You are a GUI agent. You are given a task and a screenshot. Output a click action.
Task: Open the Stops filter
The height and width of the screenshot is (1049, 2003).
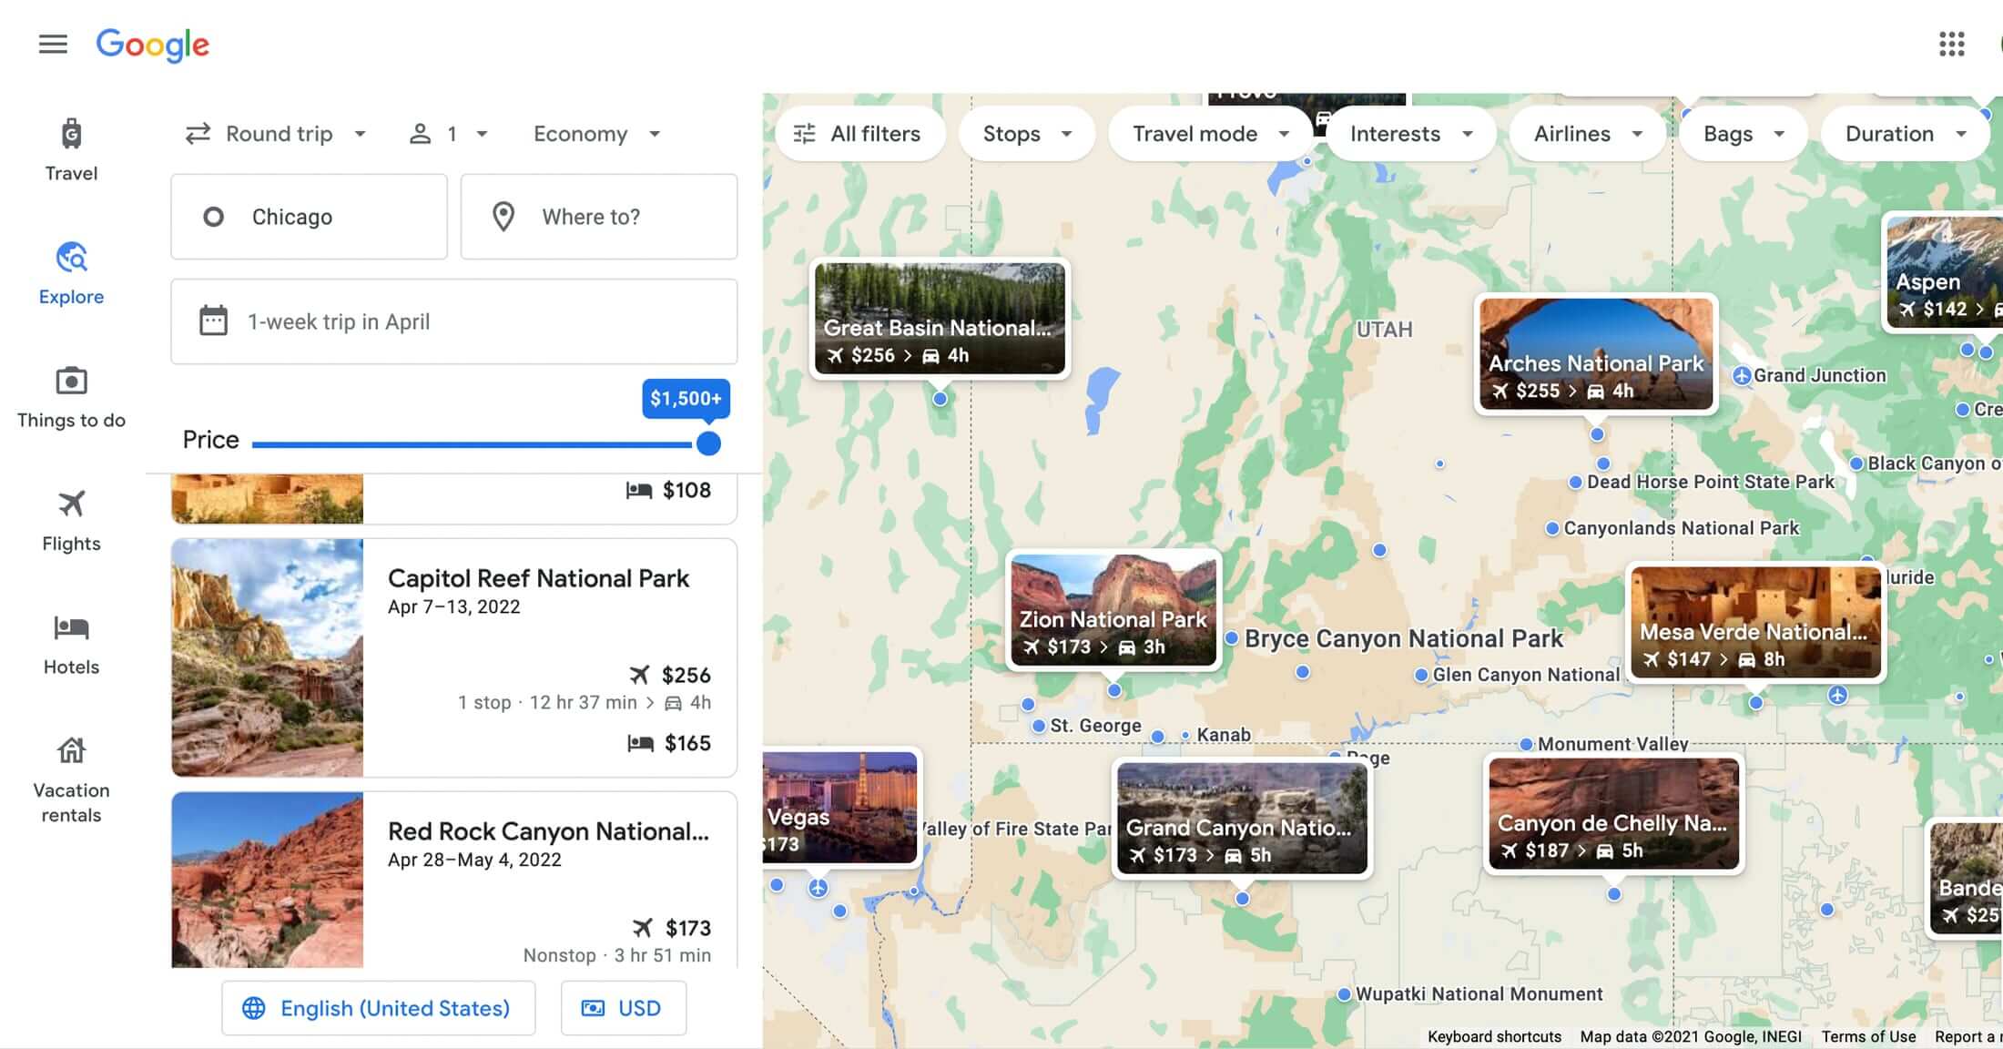tap(1025, 132)
